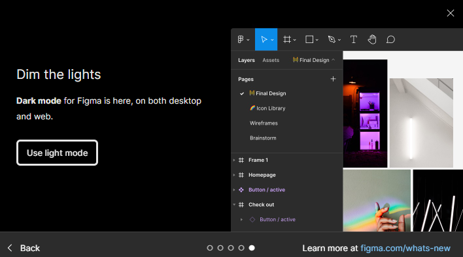Expand nested Button / active instance

[241, 220]
